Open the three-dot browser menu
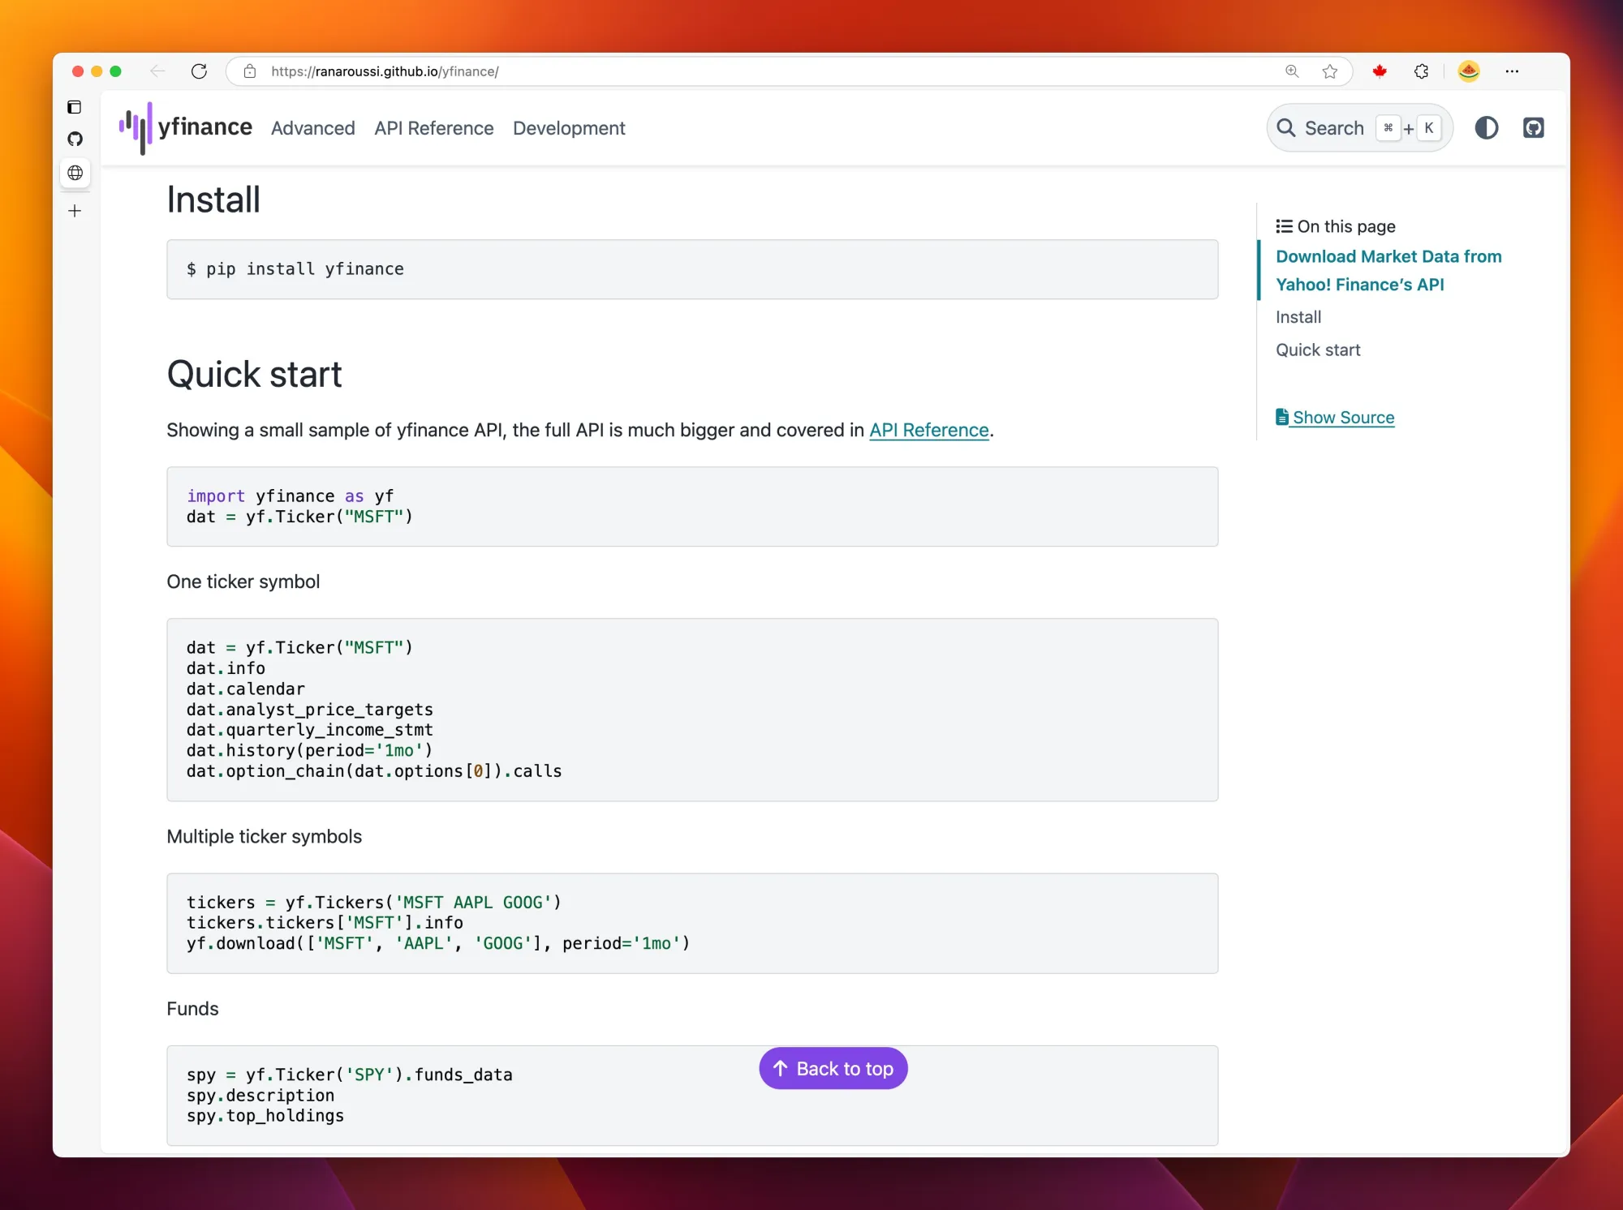 1512,71
